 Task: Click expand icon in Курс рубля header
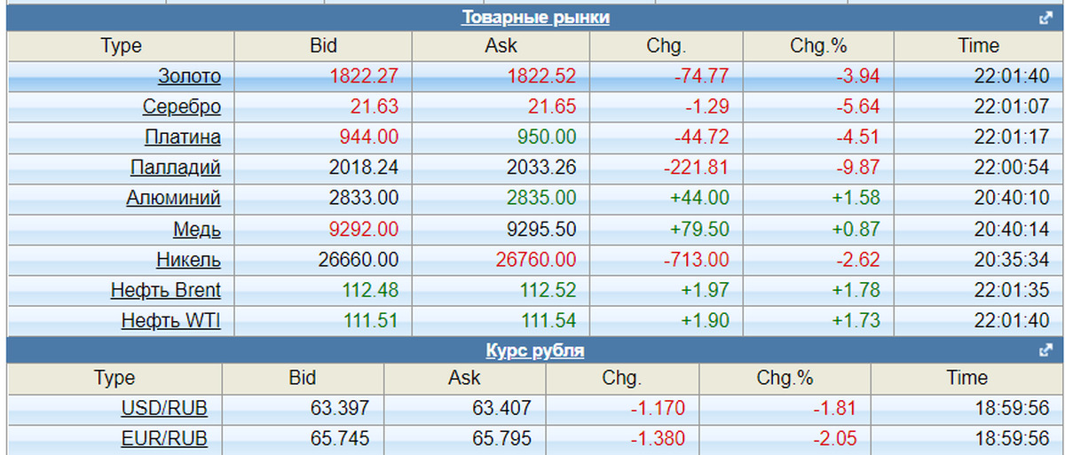click(x=1045, y=350)
